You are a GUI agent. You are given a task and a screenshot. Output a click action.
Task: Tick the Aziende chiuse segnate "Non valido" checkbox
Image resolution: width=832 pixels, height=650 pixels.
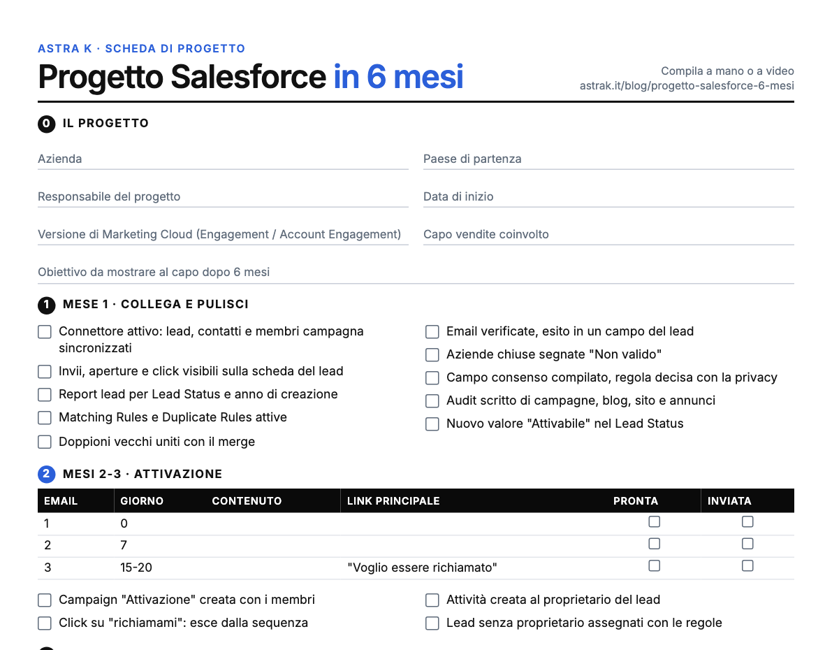tap(432, 355)
